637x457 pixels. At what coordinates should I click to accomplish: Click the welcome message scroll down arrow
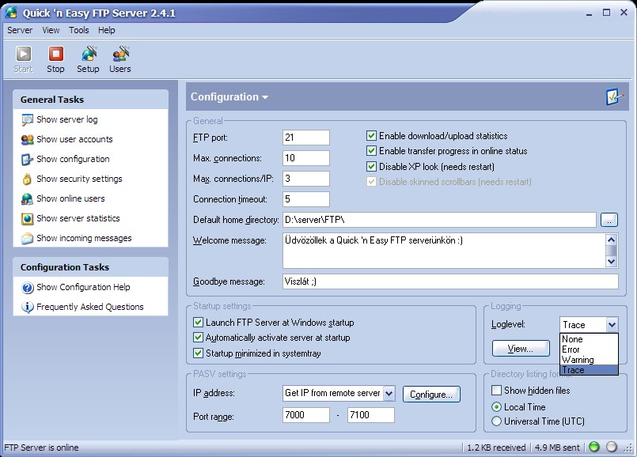coord(611,262)
